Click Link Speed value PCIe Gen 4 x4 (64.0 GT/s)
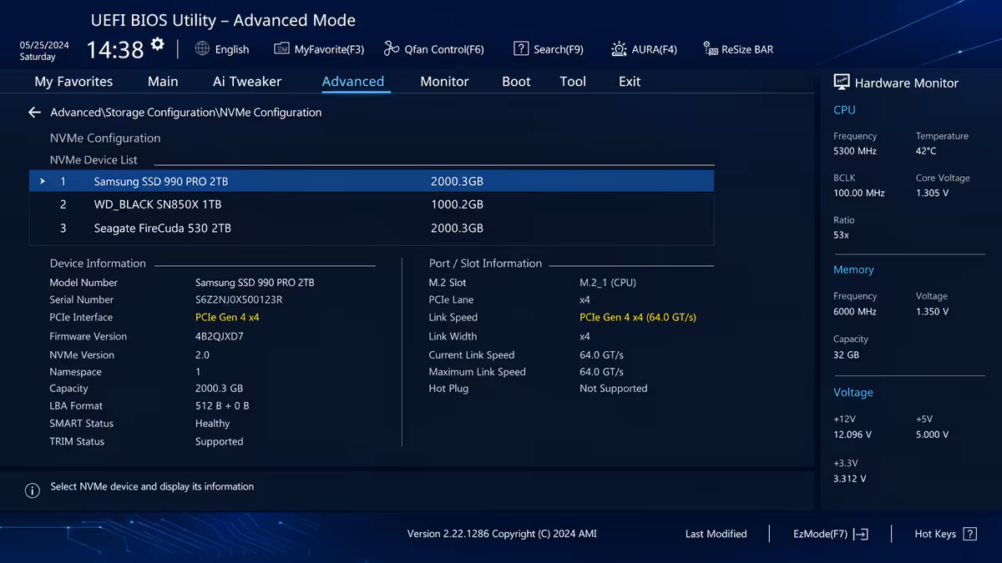 pos(638,317)
